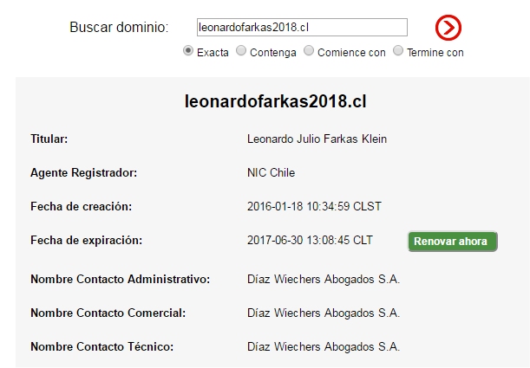Click the Nombre Contacto Administrativo label

pyautogui.click(x=121, y=279)
